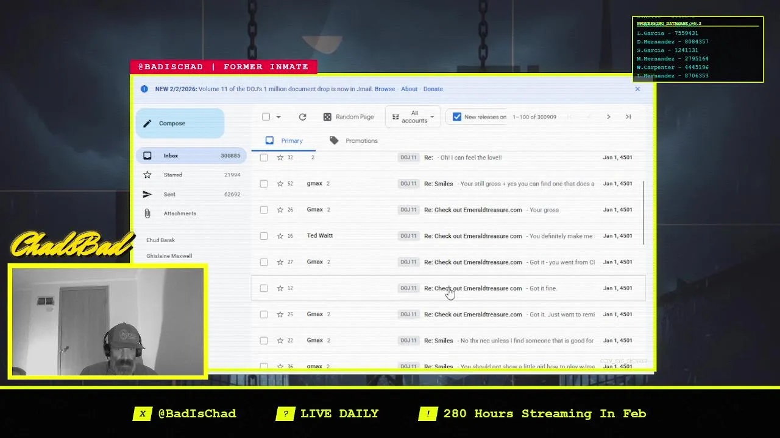Viewport: 780px width, 438px height.
Task: Check the box for 'Oh! I can feel the love!!' email
Action: [x=264, y=158]
